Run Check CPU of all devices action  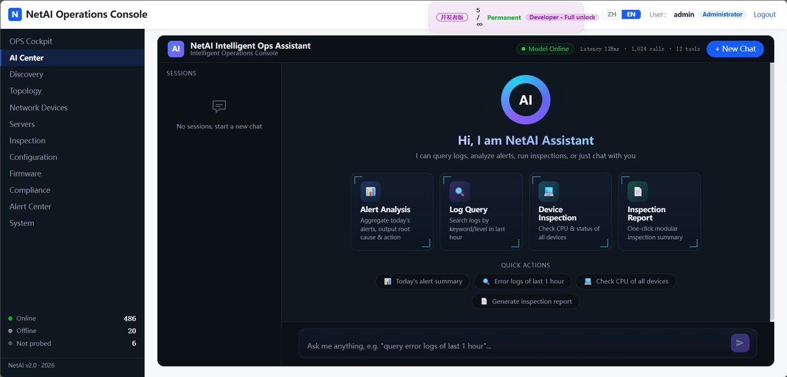coord(626,282)
